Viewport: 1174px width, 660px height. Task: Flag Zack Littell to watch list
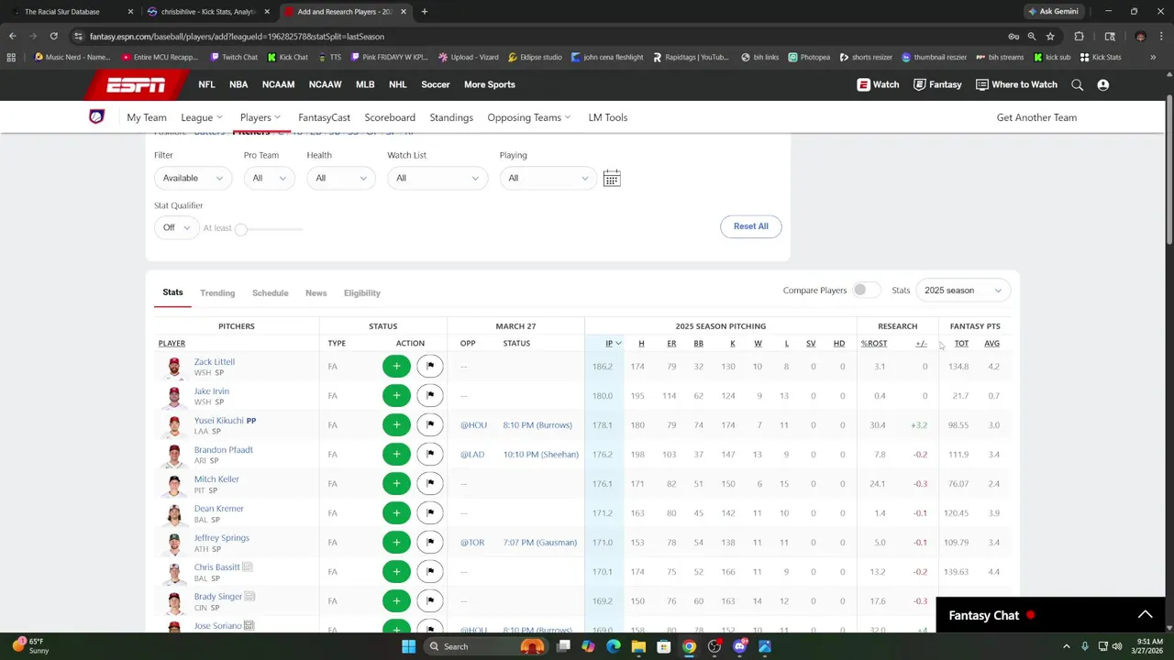tap(430, 366)
